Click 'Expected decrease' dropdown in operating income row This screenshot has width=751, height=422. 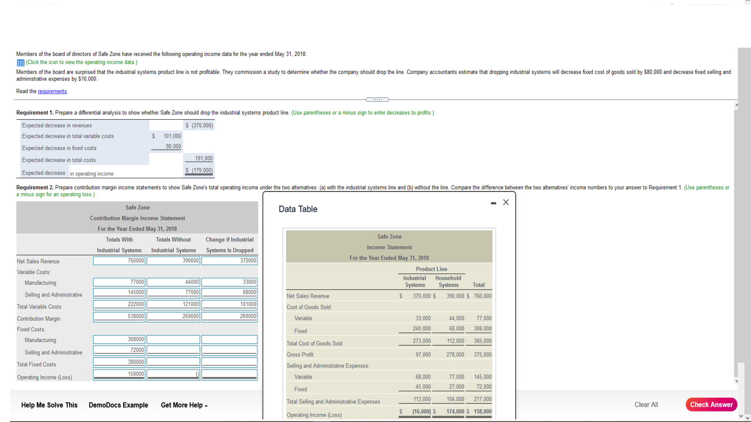click(x=44, y=173)
